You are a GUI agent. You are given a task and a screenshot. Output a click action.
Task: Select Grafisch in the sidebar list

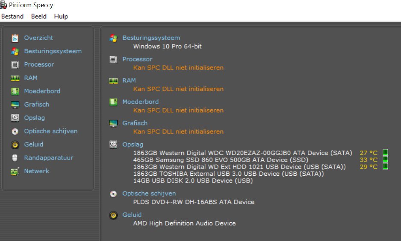(37, 105)
